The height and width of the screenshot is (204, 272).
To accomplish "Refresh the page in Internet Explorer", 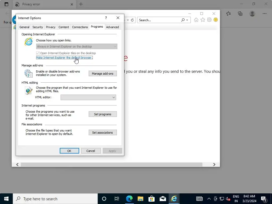I will coord(132,20).
